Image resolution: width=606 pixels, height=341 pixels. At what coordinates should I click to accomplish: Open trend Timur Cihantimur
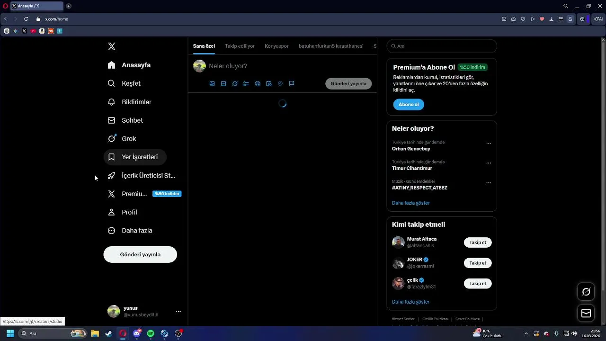[x=412, y=168]
